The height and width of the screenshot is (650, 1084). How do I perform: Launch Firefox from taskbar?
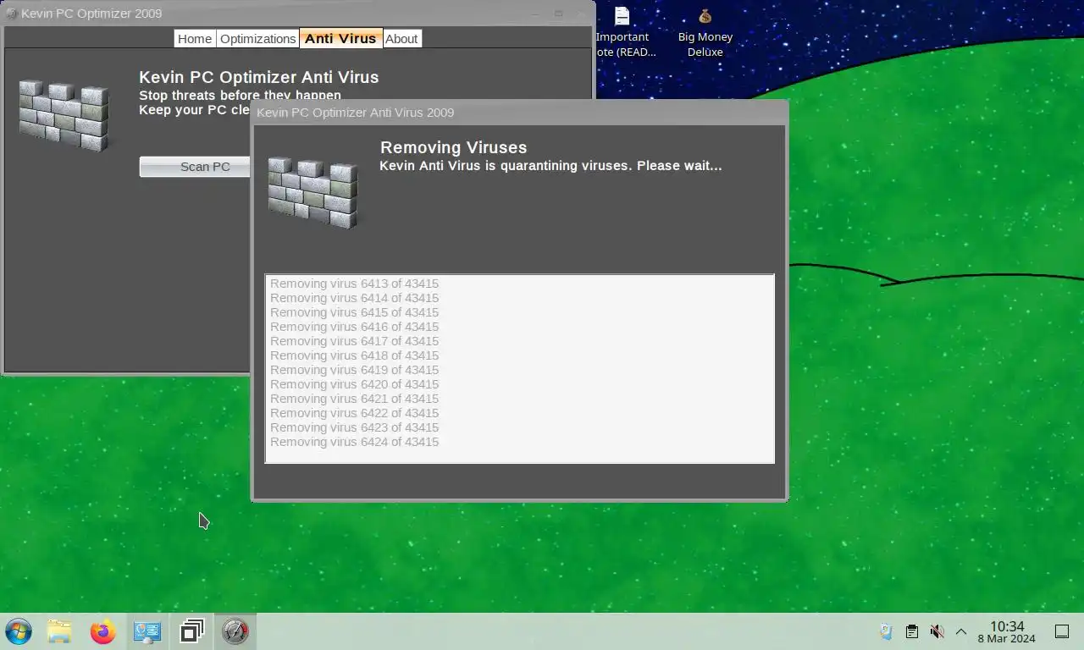click(103, 631)
